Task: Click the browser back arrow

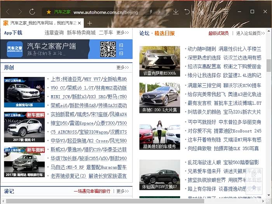Action: (9, 12)
